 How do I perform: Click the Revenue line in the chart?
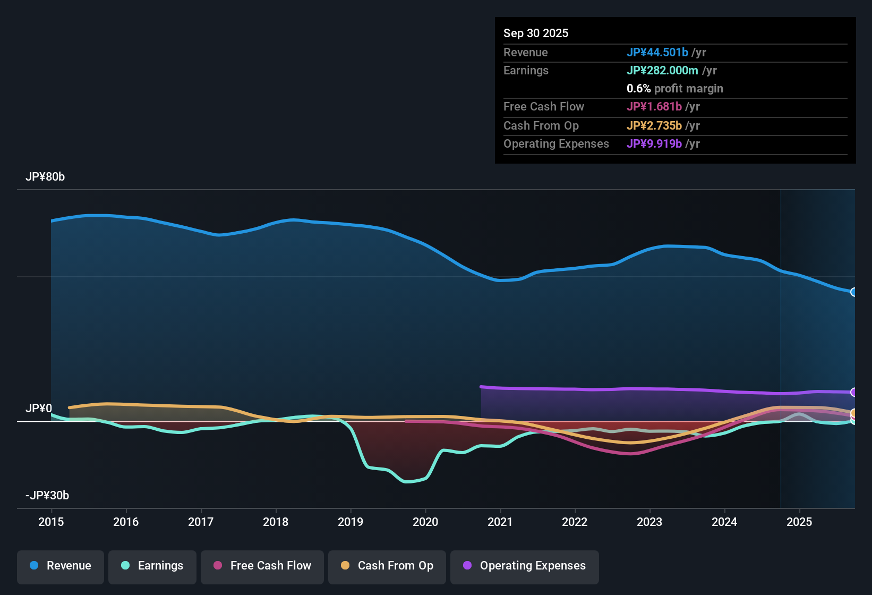(x=292, y=219)
